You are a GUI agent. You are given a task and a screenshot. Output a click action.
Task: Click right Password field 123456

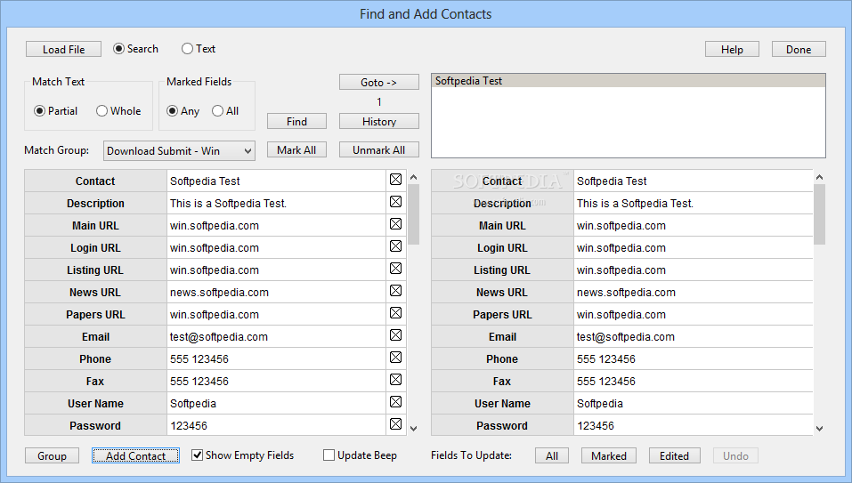[694, 425]
